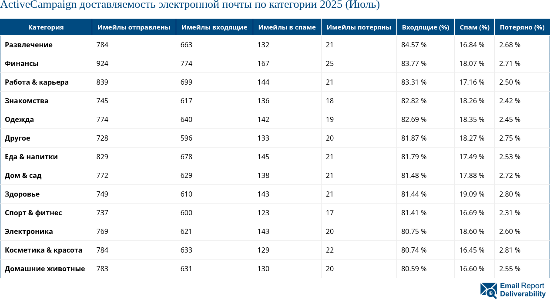Screen dimensions: 550x299
Task: Click the Спам (%) column header
Action: pos(474,27)
